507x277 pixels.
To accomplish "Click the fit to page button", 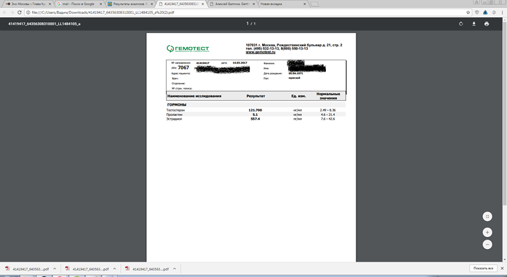I will pyautogui.click(x=487, y=217).
